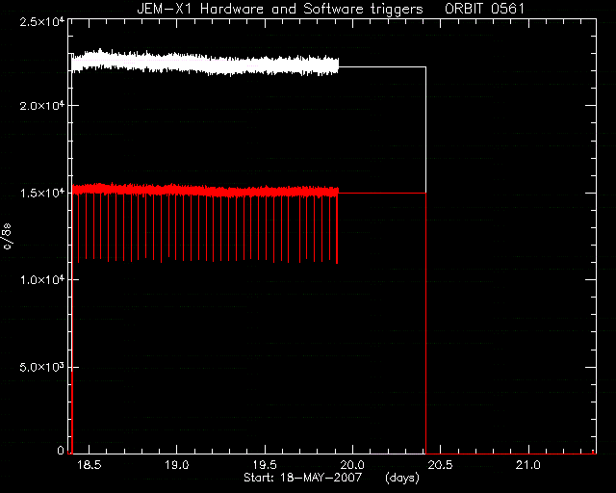This screenshot has width=616, height=493.
Task: Click the red vertical drop line near 20.4
Action: pos(425,323)
